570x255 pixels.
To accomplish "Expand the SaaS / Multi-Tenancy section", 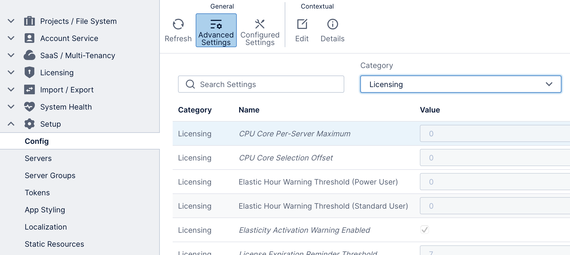I will tap(11, 55).
